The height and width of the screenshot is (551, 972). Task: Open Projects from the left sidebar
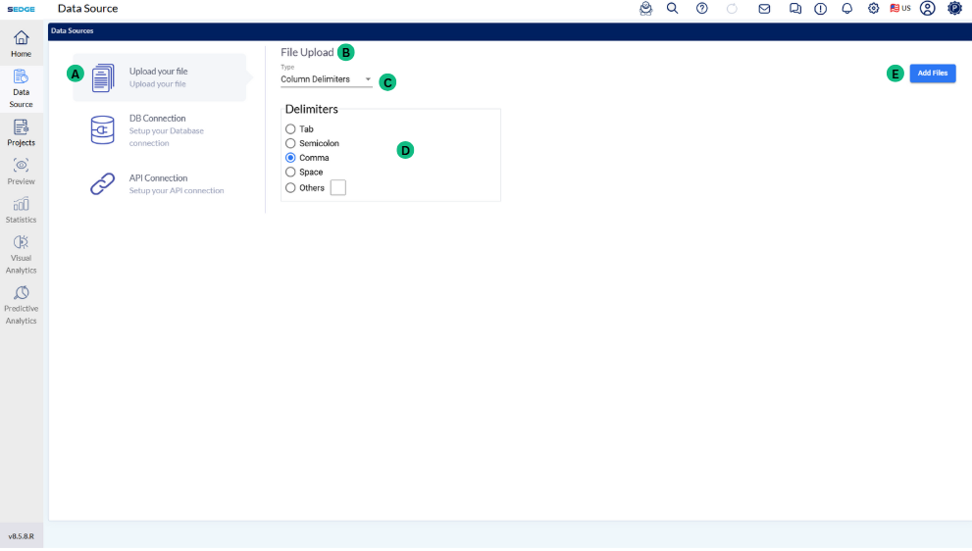point(21,132)
